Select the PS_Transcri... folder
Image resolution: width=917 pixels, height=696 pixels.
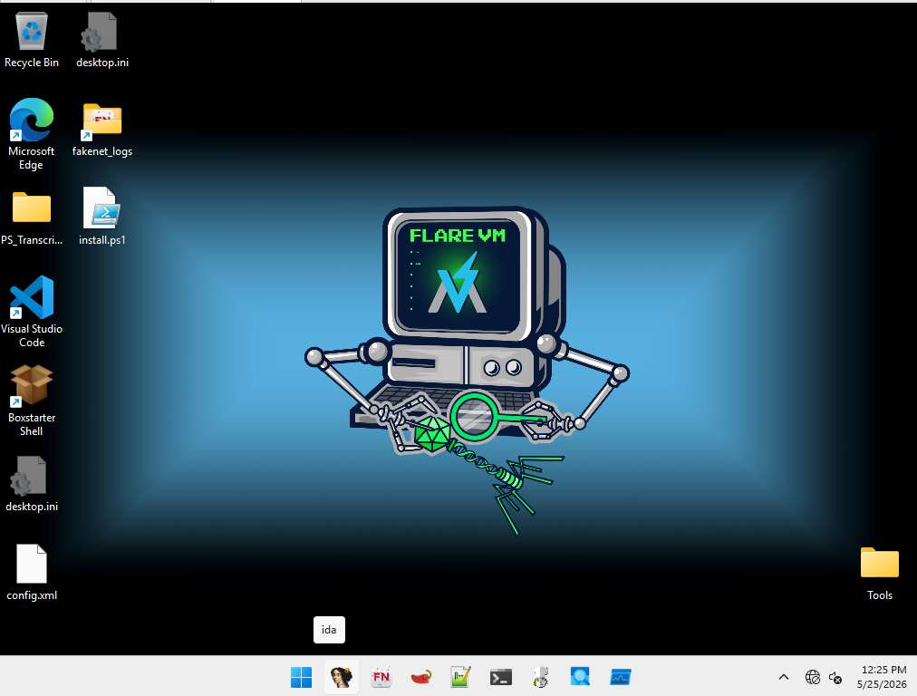[x=32, y=218]
